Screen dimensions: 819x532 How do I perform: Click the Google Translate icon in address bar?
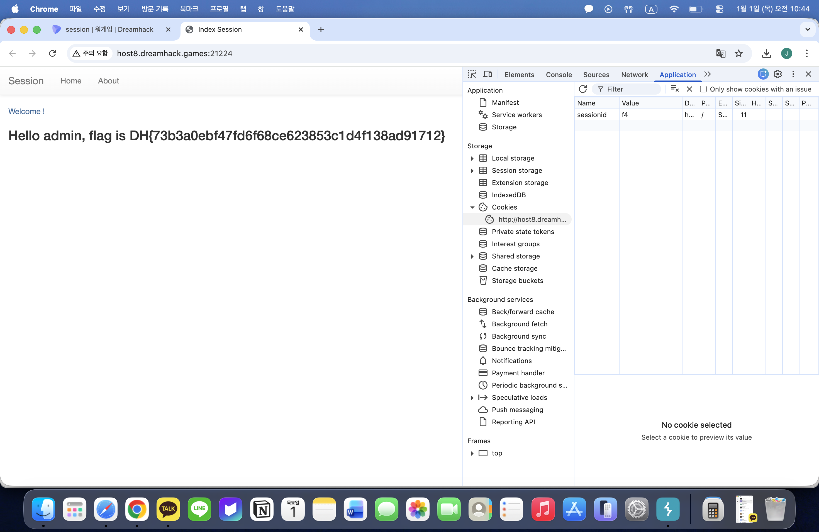pyautogui.click(x=721, y=53)
